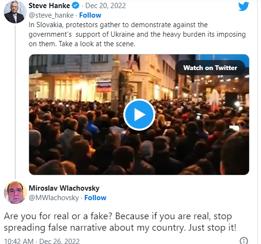Follow the @steve_hanke account

point(90,15)
